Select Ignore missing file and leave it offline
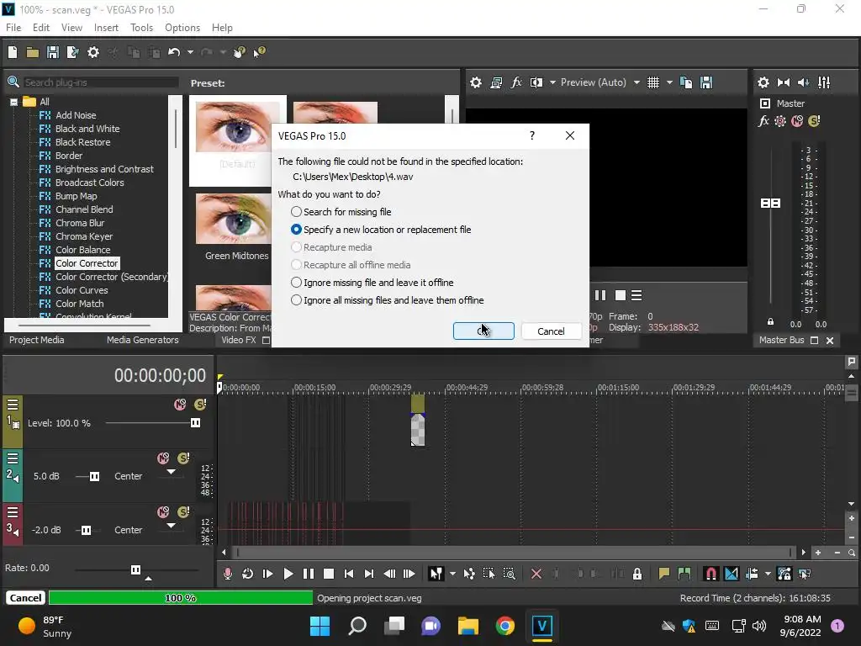The image size is (861, 646). tap(372, 283)
